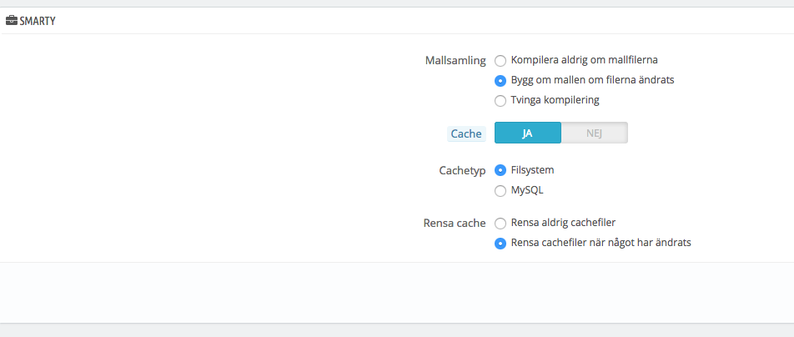Click the 'Rensa cache' field label
794x337 pixels.
pyautogui.click(x=455, y=224)
